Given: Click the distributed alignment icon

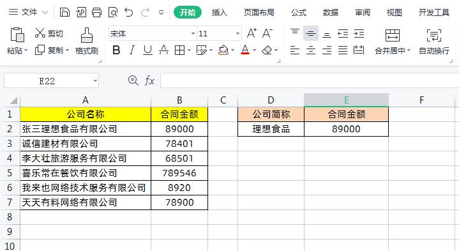Looking at the screenshot, I should 359,50.
